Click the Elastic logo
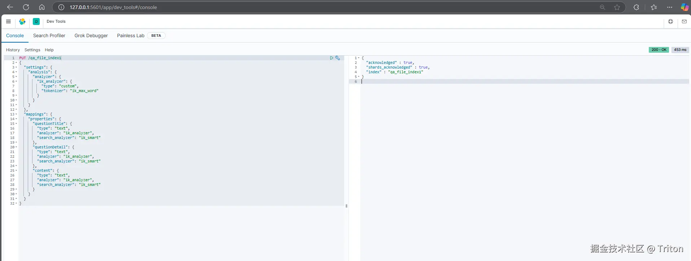 [x=22, y=21]
